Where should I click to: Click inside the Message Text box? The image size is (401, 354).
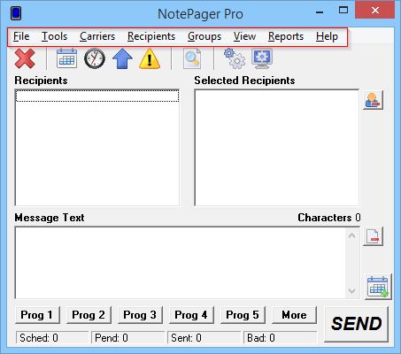pos(180,263)
